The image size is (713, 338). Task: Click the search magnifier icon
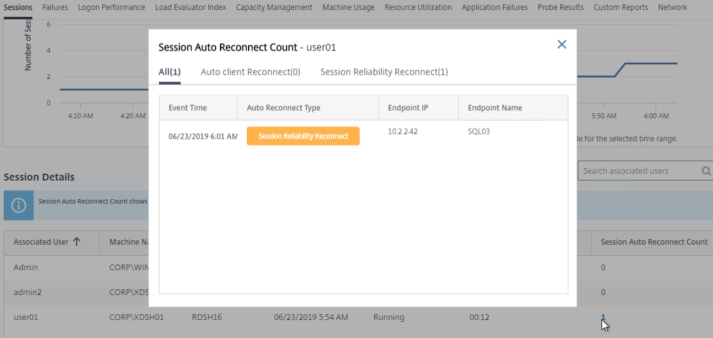706,171
